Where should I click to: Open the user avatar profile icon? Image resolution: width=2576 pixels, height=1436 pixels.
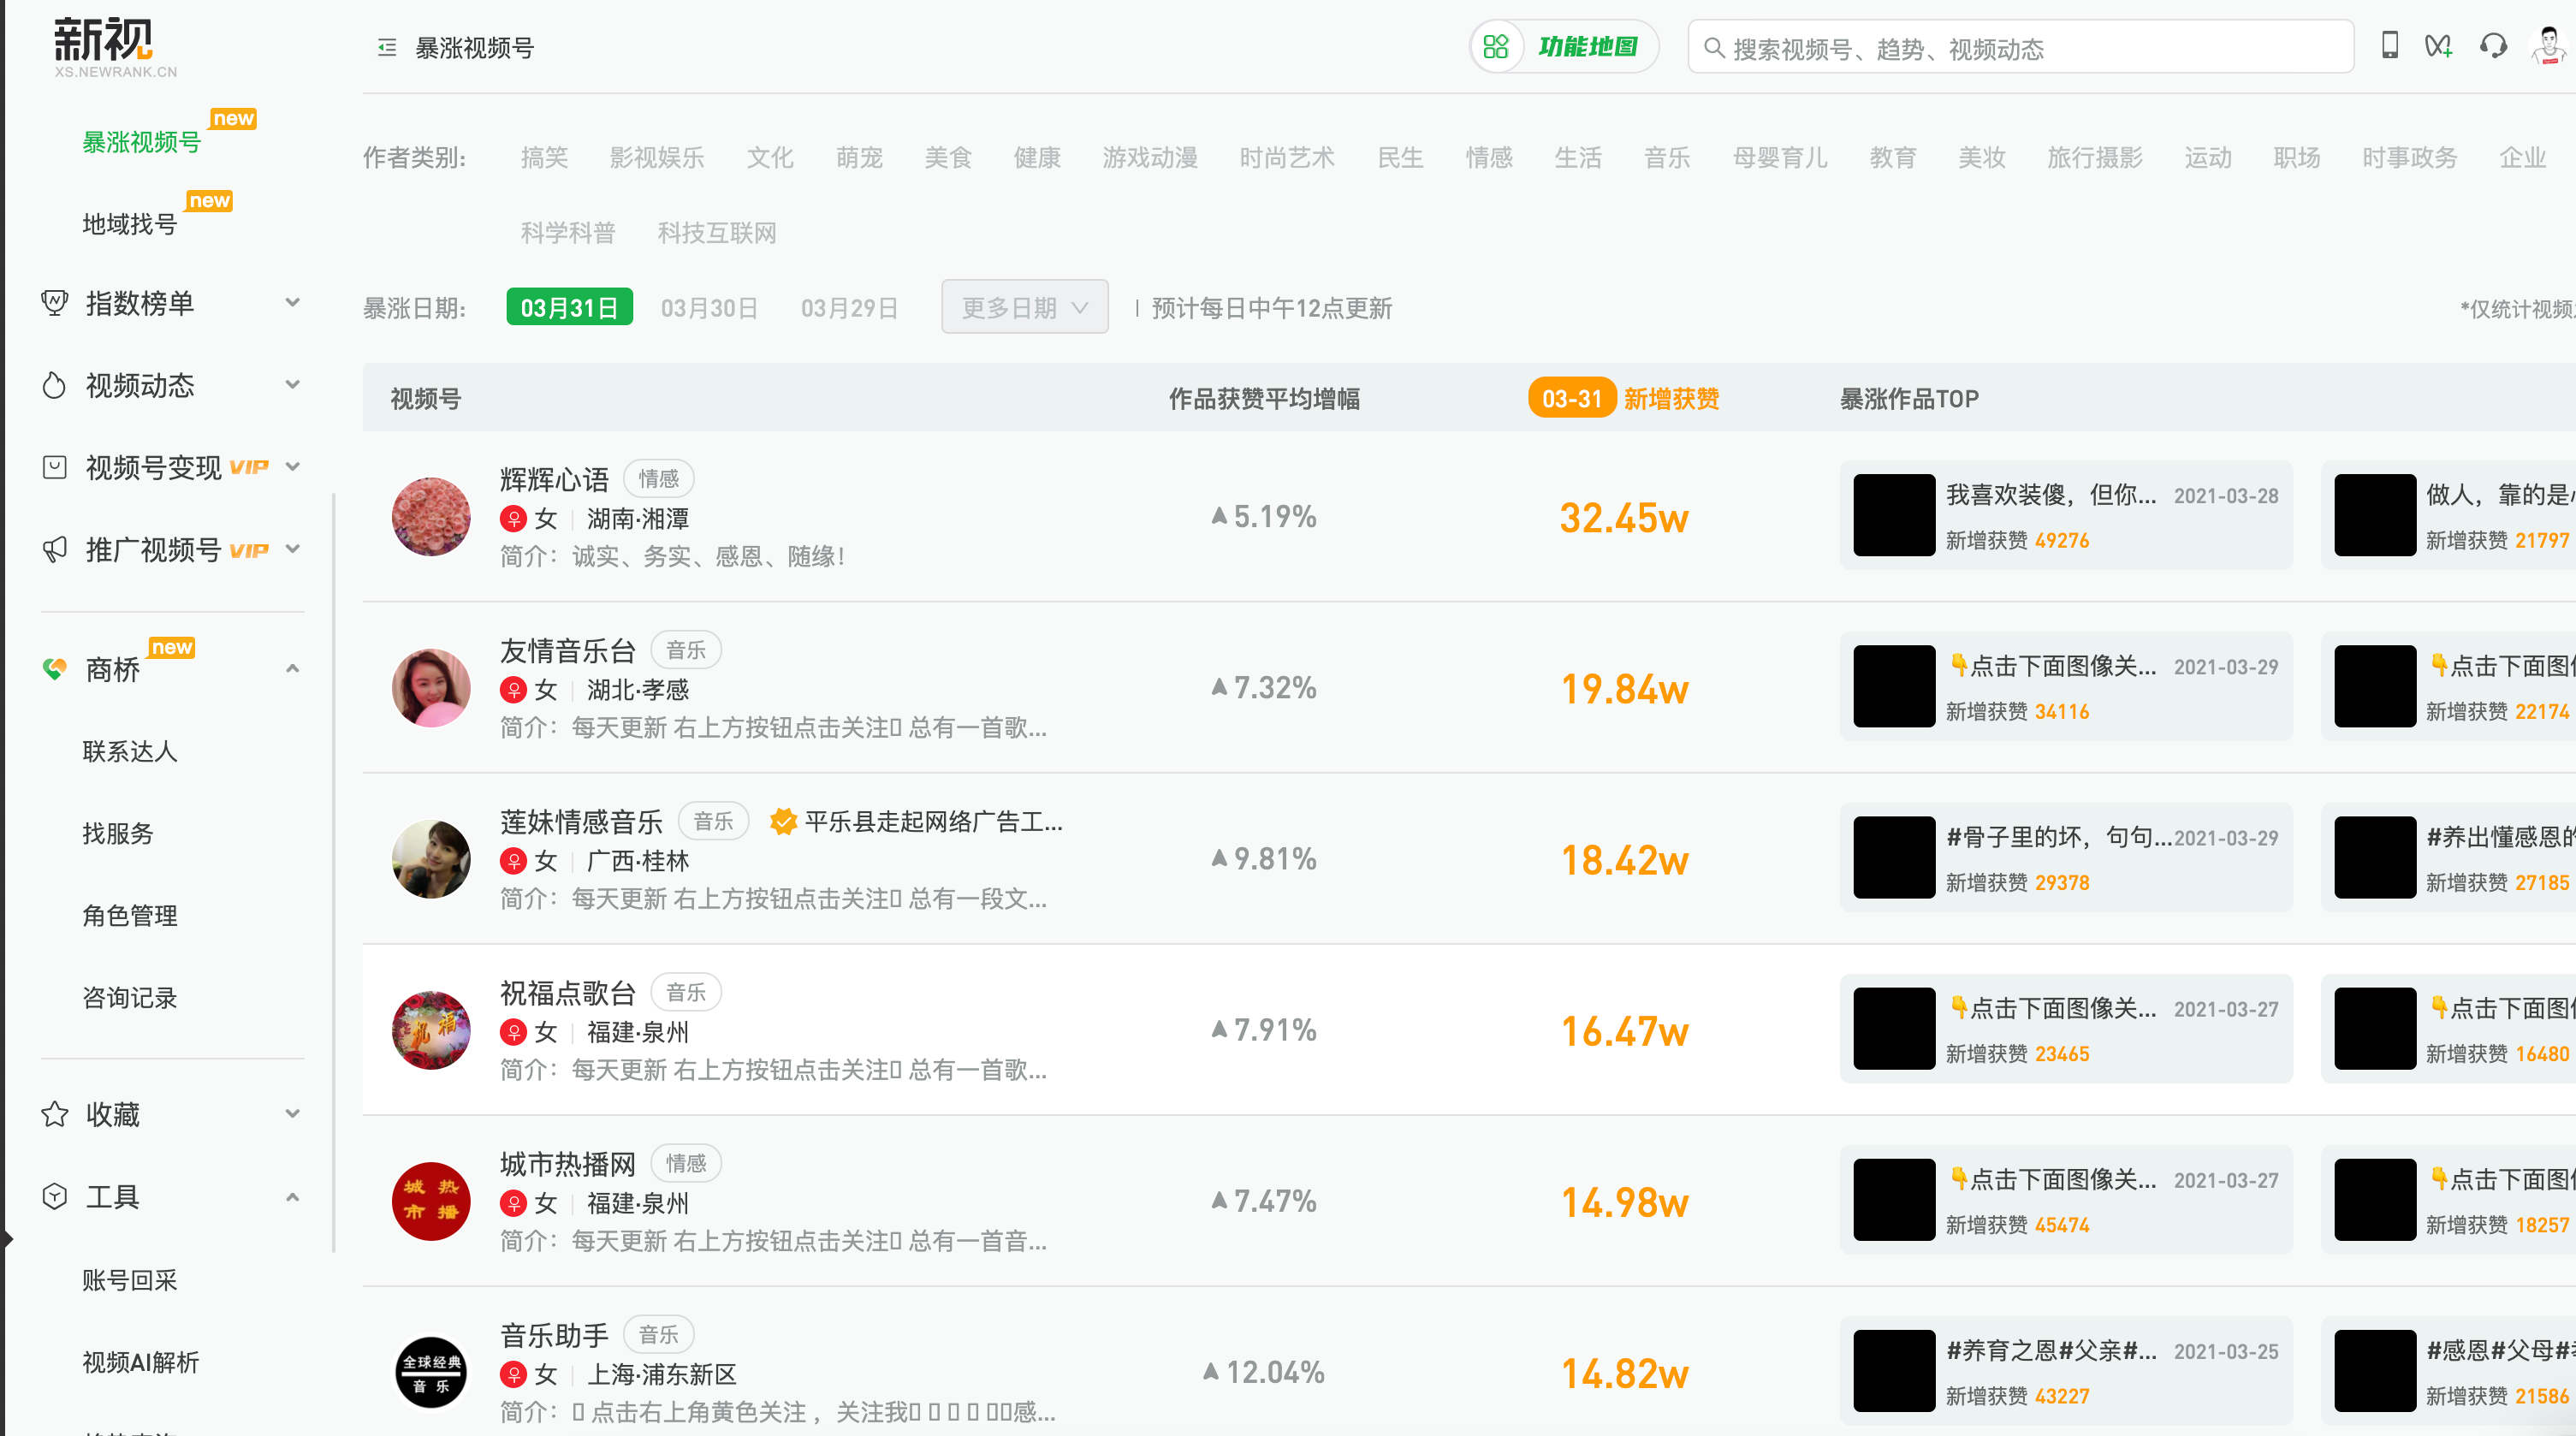tap(2548, 46)
